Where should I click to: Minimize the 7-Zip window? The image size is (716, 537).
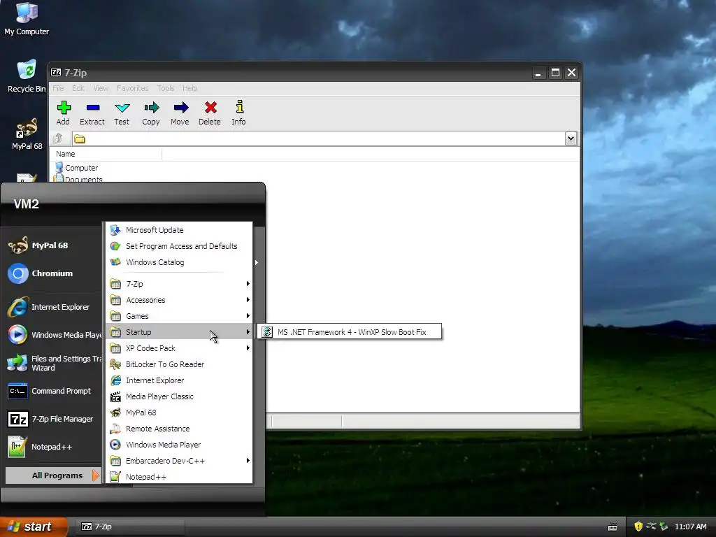tap(539, 73)
